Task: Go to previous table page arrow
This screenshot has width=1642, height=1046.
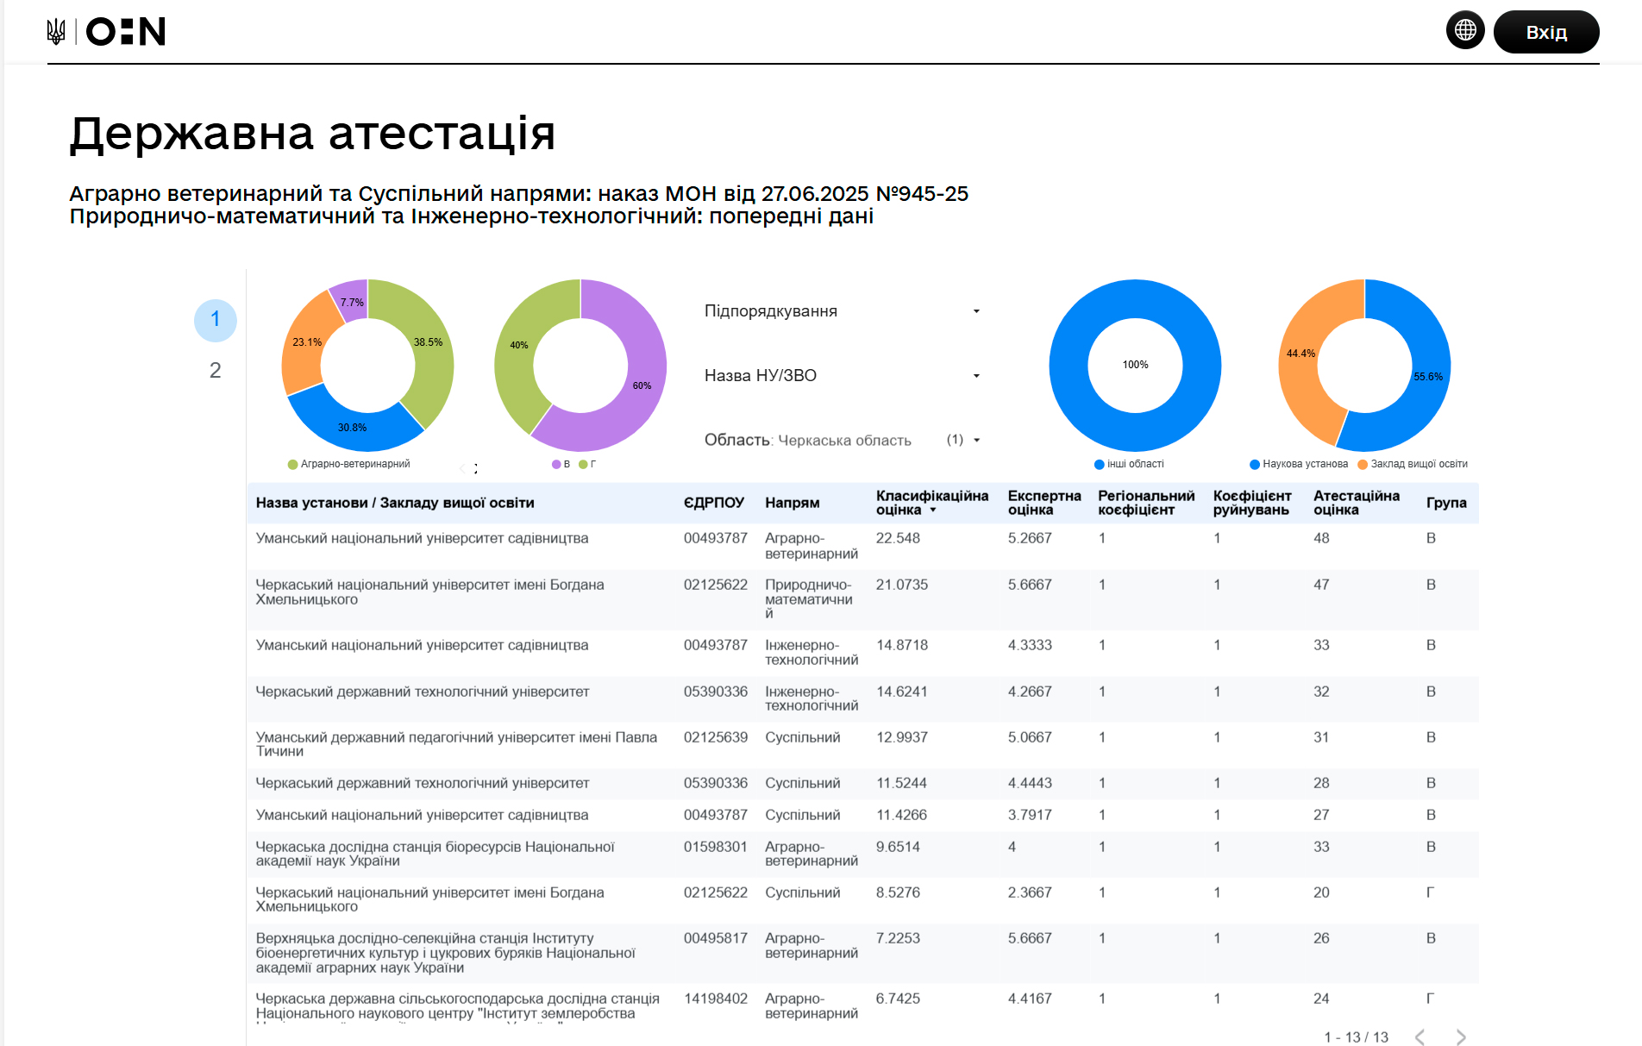Action: pyautogui.click(x=1420, y=1037)
